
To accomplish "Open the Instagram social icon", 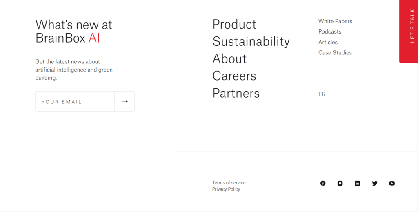I will pyautogui.click(x=340, y=183).
